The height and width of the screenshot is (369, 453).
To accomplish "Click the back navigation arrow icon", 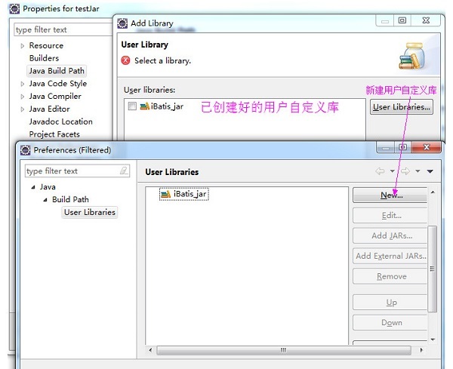I will 380,171.
